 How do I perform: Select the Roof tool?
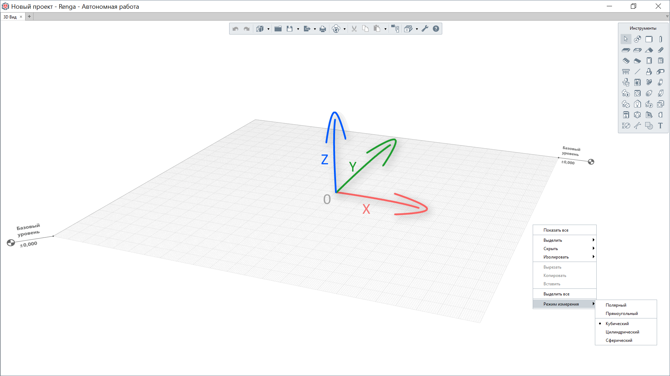649,50
